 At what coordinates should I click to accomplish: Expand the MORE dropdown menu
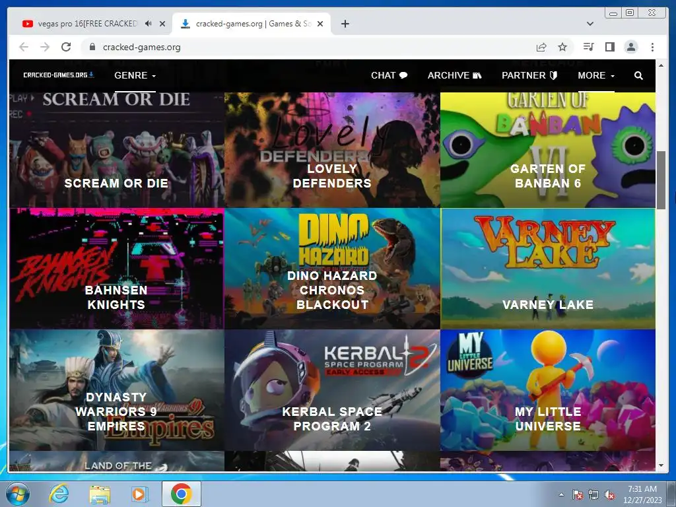[x=596, y=75]
